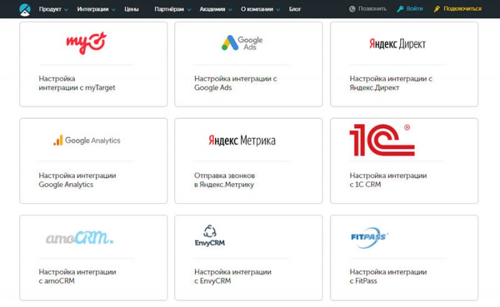Screen dimensions: 500x307
Task: Click the Яндекс Метрика logo
Action: [x=242, y=141]
